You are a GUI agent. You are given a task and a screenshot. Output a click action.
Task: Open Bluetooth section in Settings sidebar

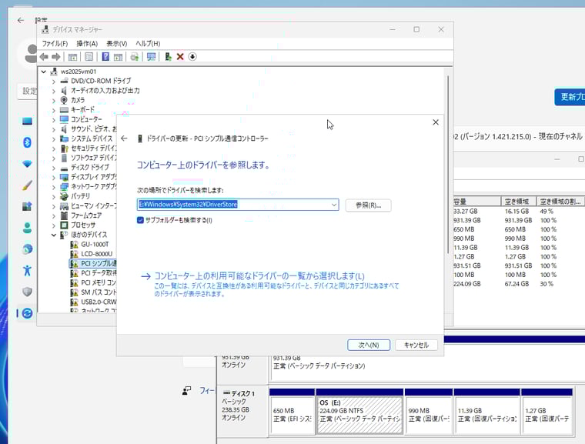(x=27, y=142)
